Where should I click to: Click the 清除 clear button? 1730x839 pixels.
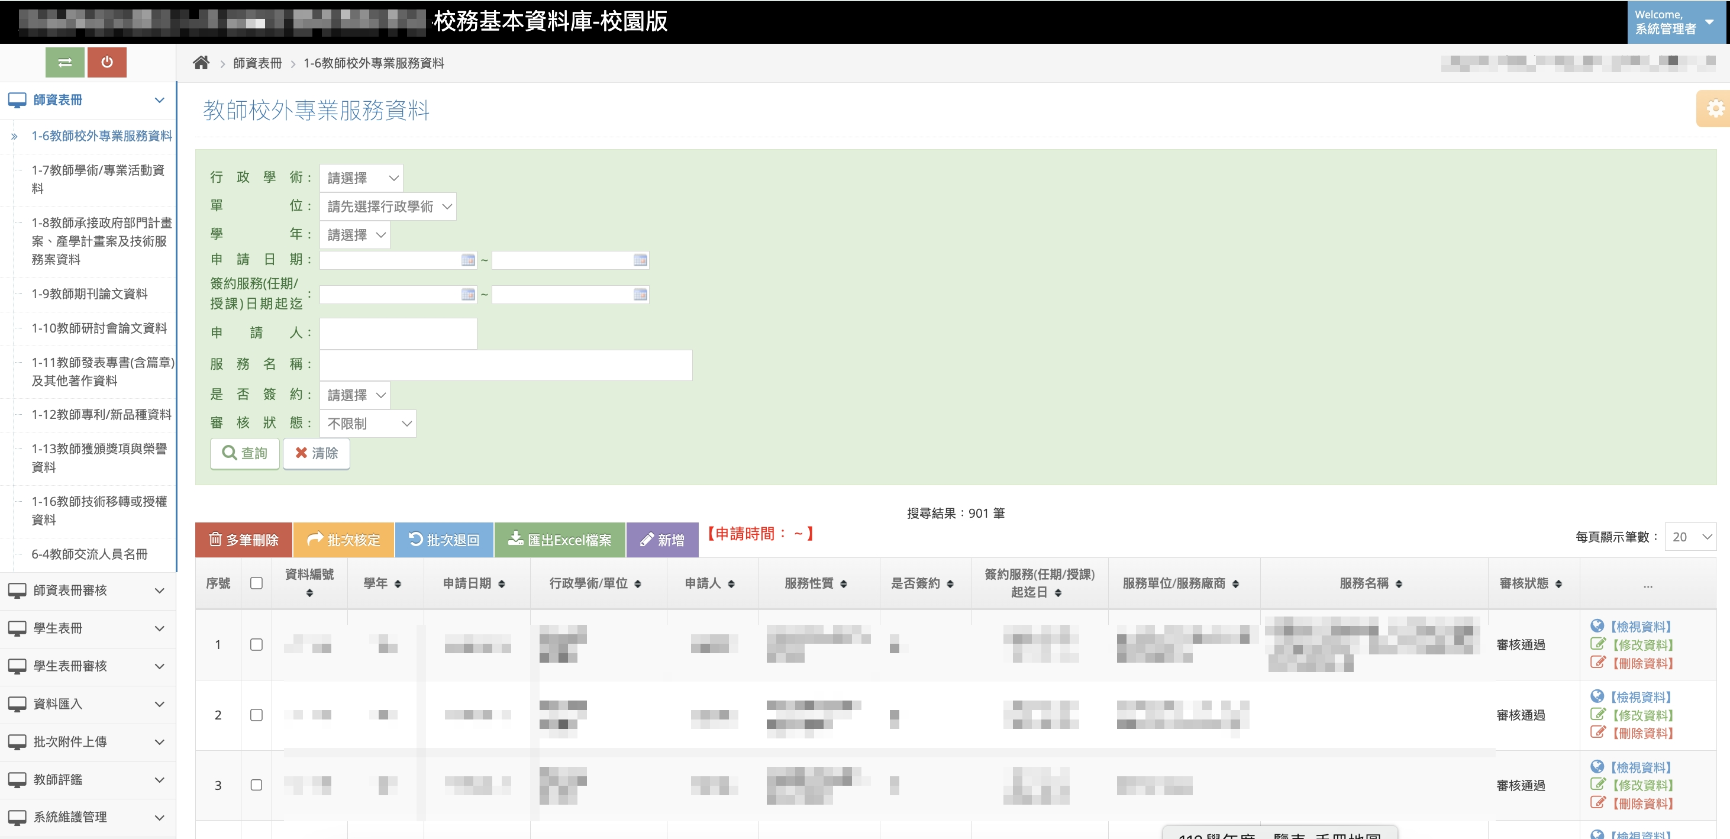[x=317, y=454]
